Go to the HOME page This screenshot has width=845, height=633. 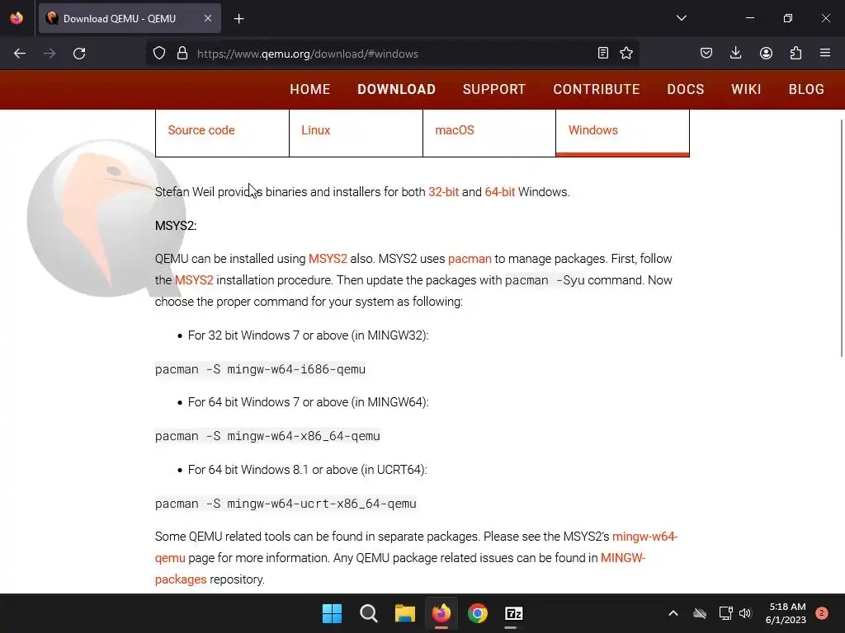click(310, 89)
